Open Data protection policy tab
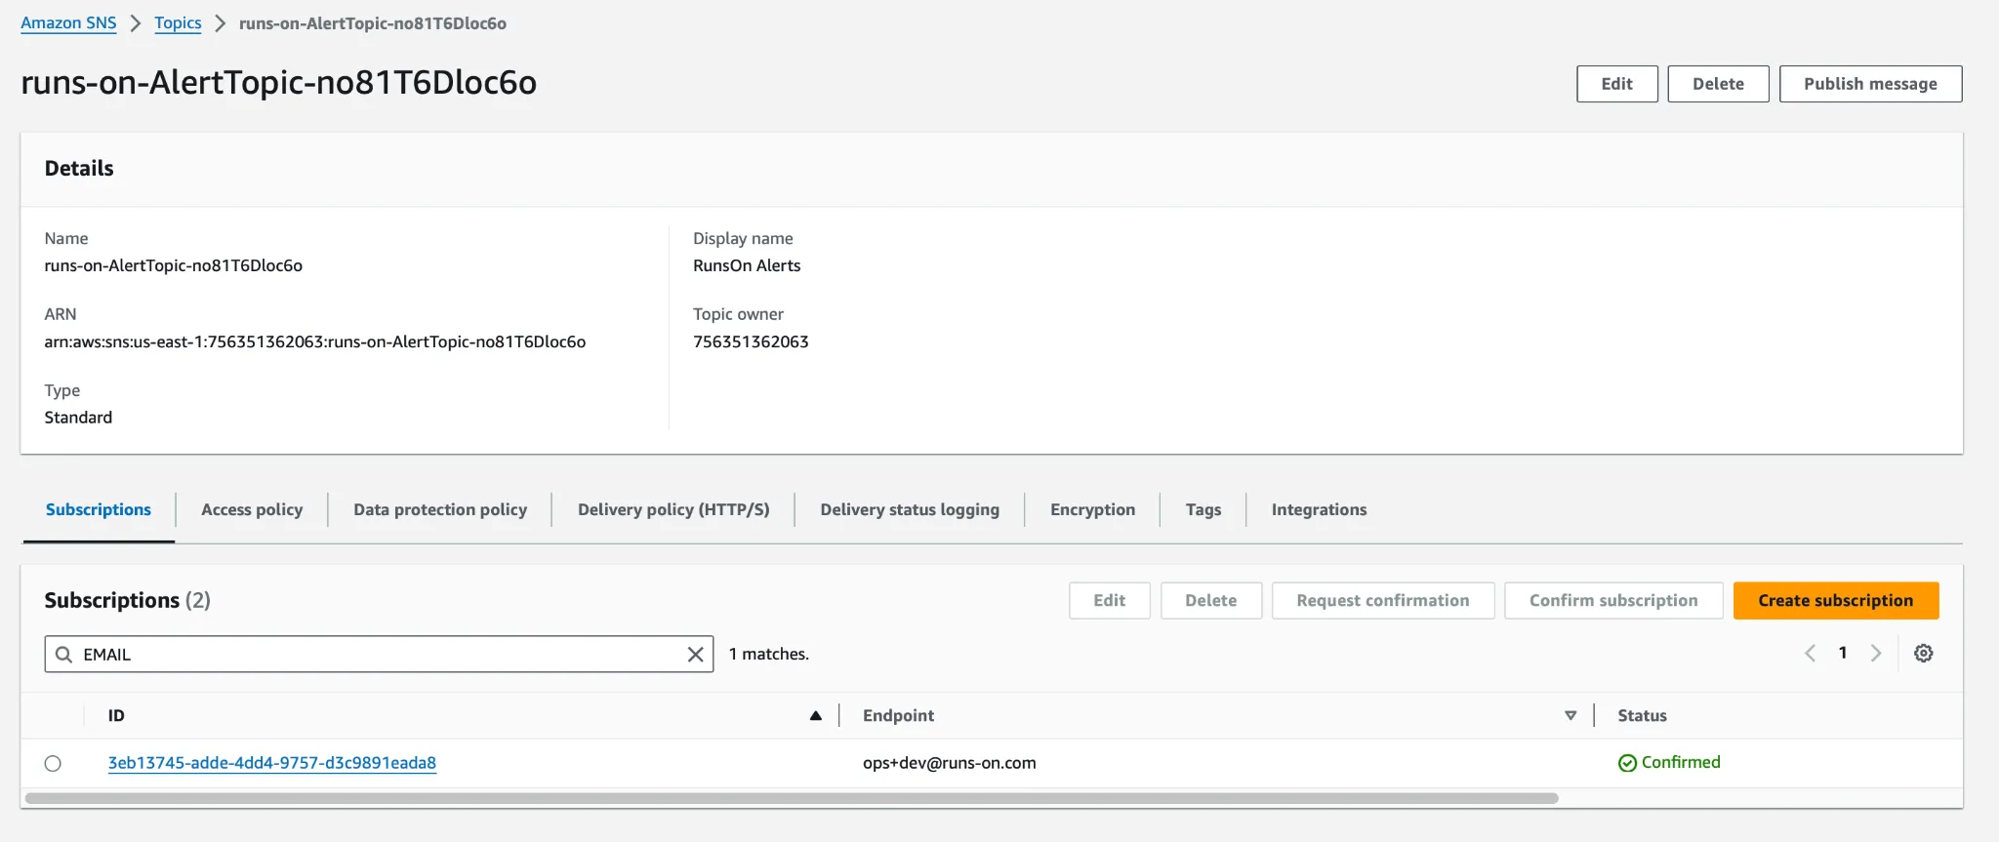 point(439,509)
